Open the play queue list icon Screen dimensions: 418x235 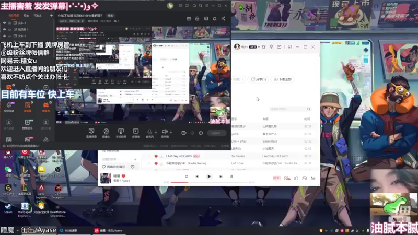click(313, 178)
